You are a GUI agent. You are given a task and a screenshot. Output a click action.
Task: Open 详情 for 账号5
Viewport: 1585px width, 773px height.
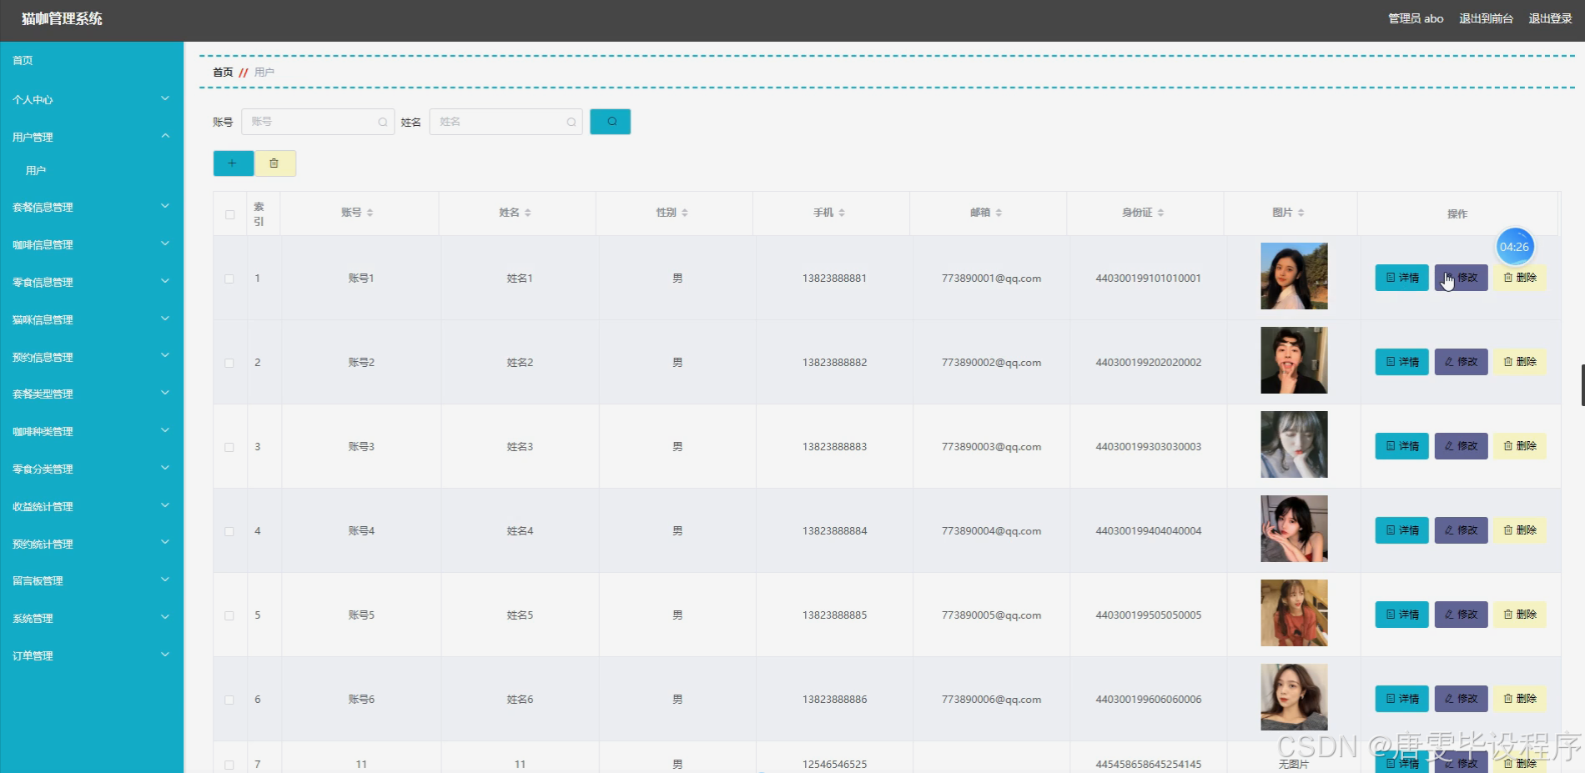click(x=1401, y=615)
